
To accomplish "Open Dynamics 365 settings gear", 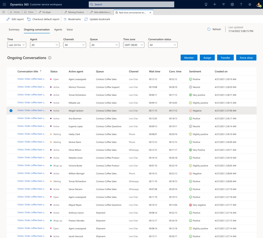I will click(x=232, y=4).
